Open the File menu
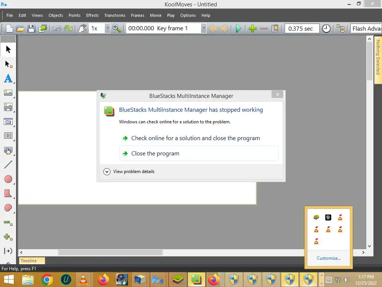 tap(10, 15)
